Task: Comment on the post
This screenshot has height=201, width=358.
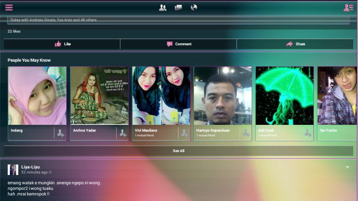Action: tap(178, 44)
